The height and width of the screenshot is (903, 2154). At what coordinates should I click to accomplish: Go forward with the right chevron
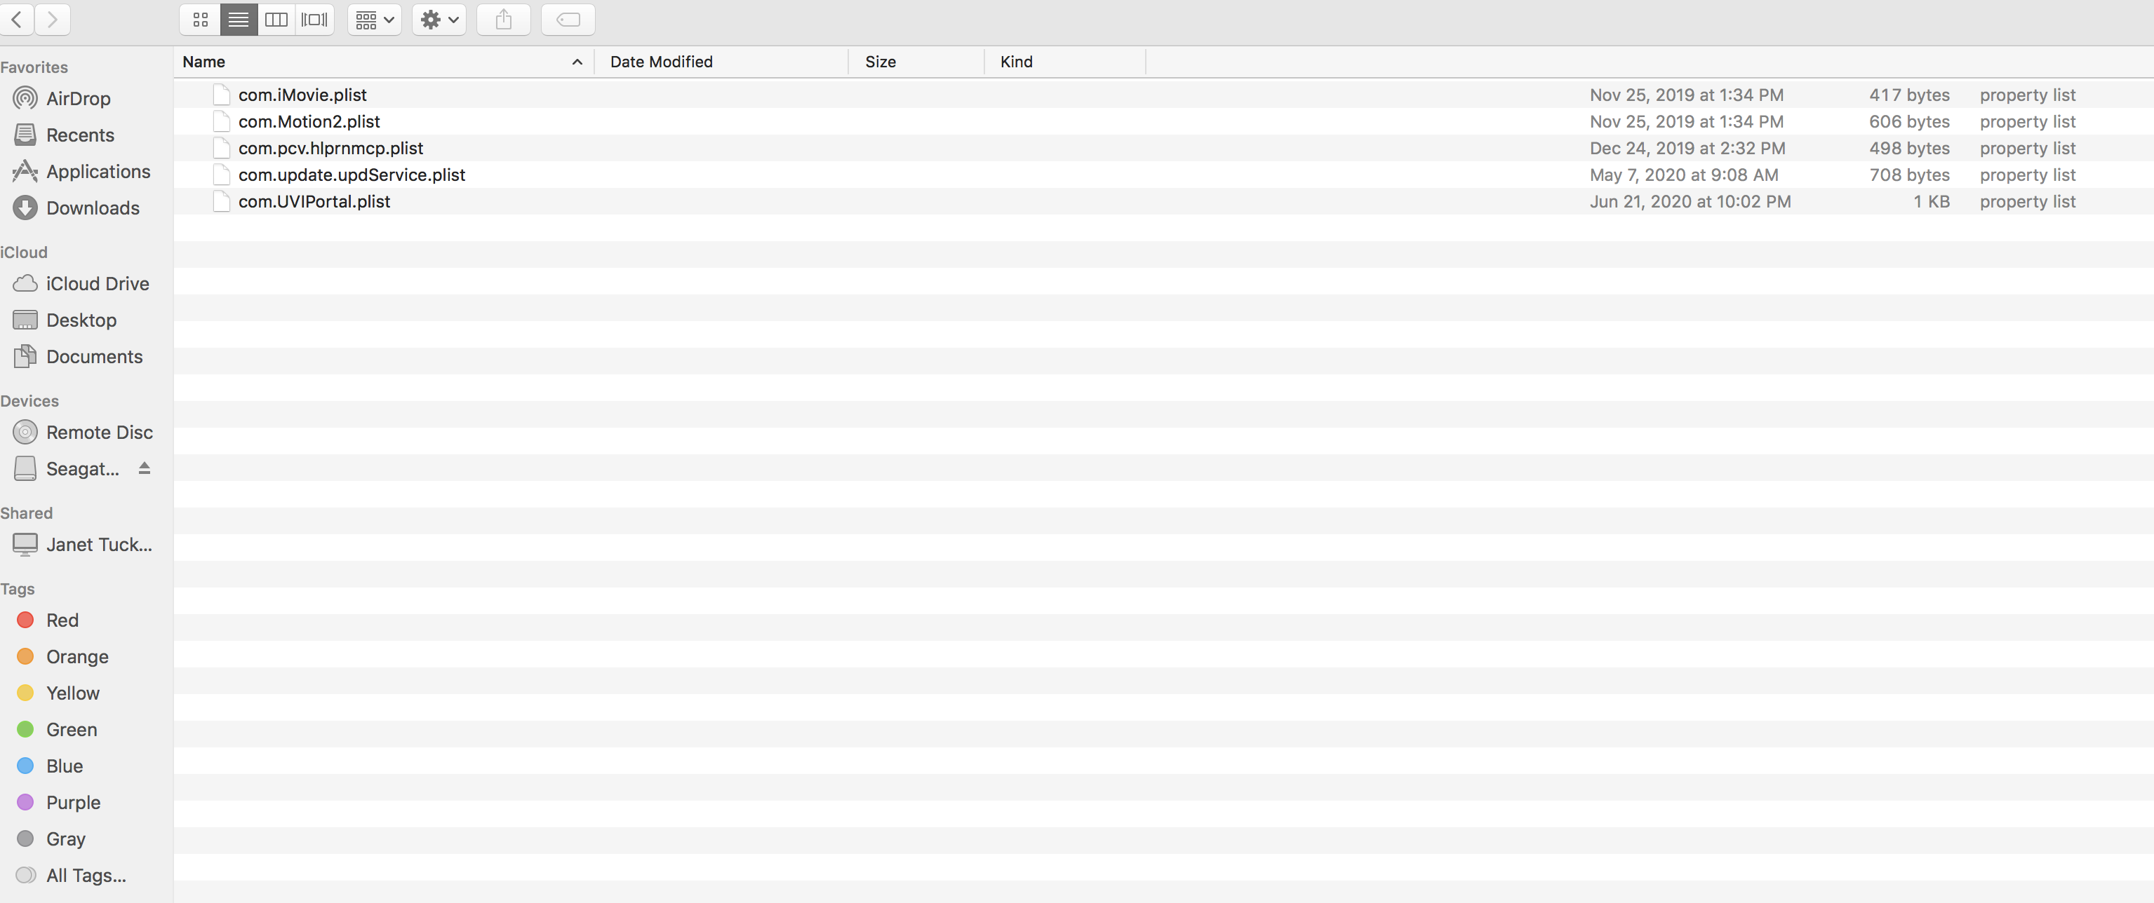(53, 19)
